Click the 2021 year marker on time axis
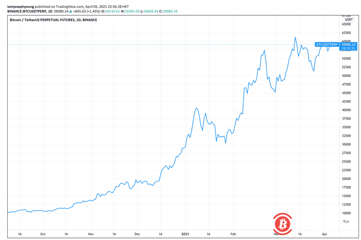The width and height of the screenshot is (361, 240). tap(185, 234)
